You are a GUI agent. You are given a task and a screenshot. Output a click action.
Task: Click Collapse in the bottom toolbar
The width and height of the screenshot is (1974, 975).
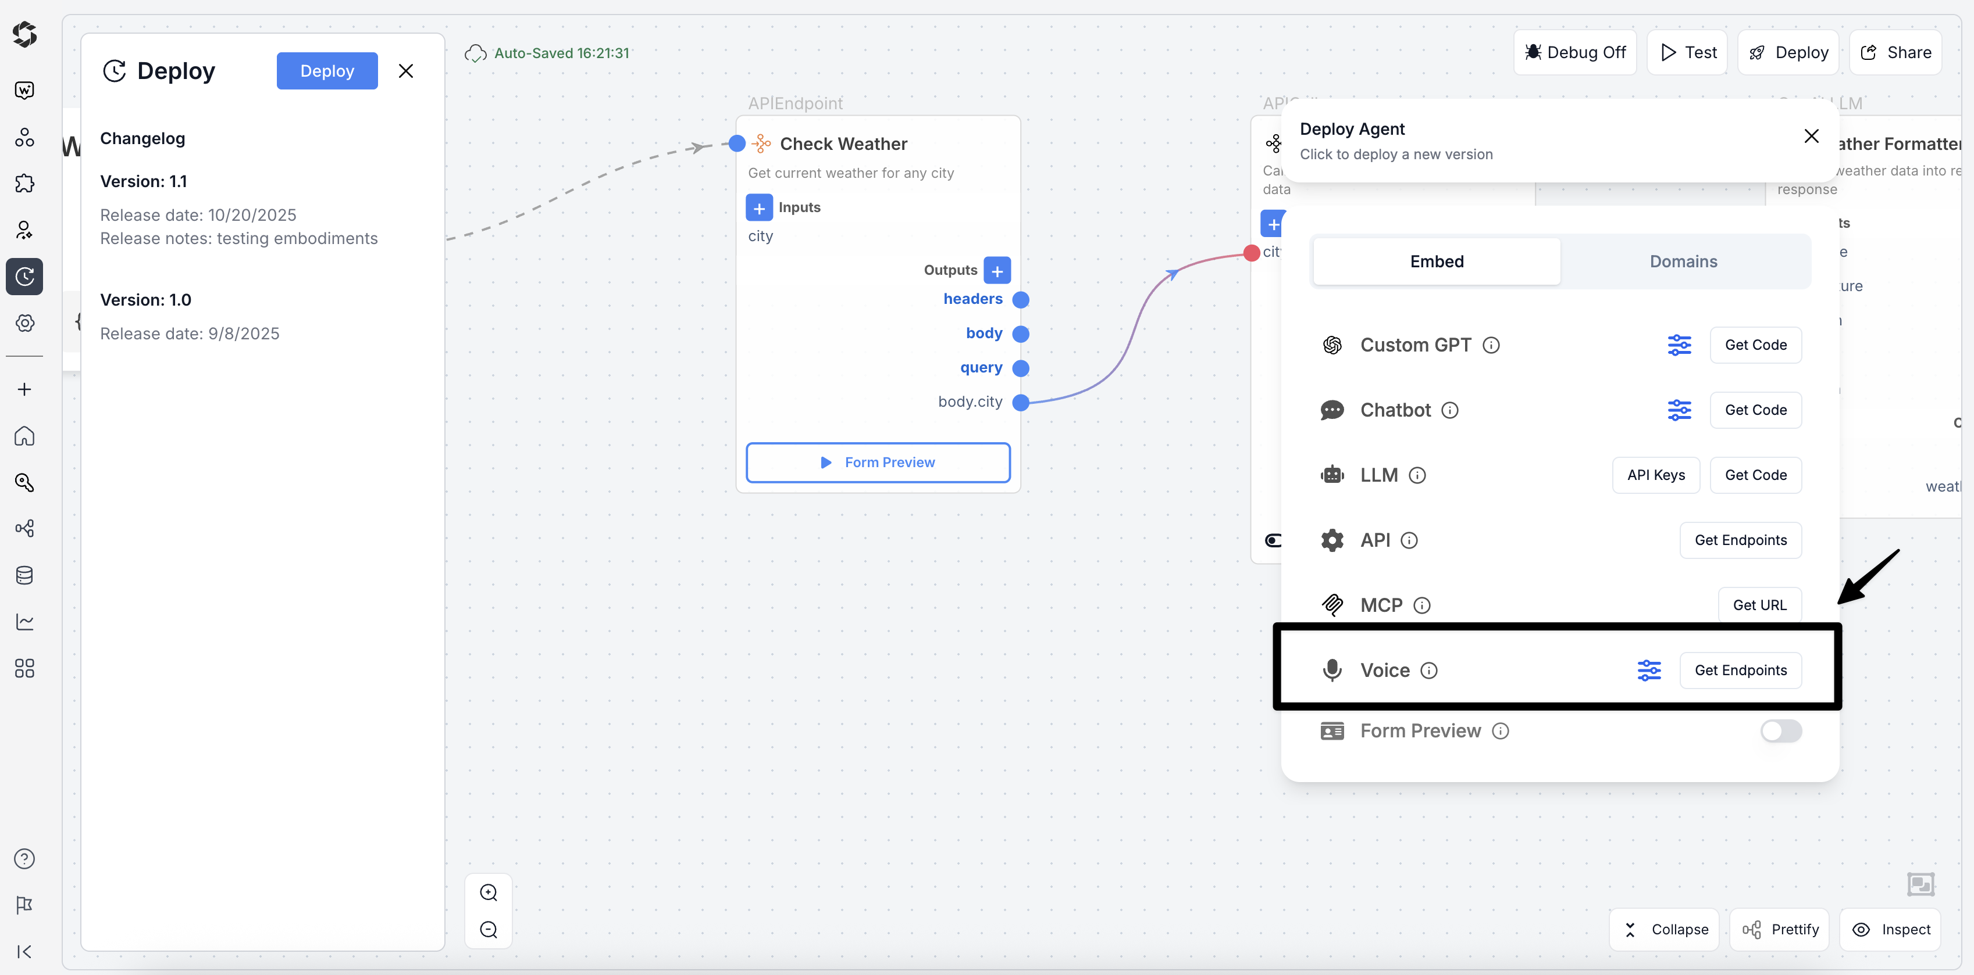[x=1665, y=929]
